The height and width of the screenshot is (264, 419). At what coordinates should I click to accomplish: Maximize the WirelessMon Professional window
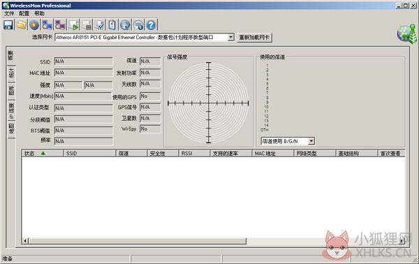point(406,6)
